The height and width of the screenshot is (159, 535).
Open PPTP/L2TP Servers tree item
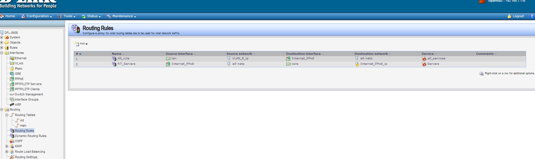click(x=28, y=84)
